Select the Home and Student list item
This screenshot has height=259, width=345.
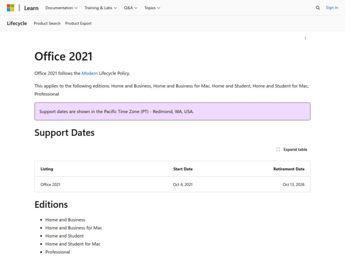point(65,236)
